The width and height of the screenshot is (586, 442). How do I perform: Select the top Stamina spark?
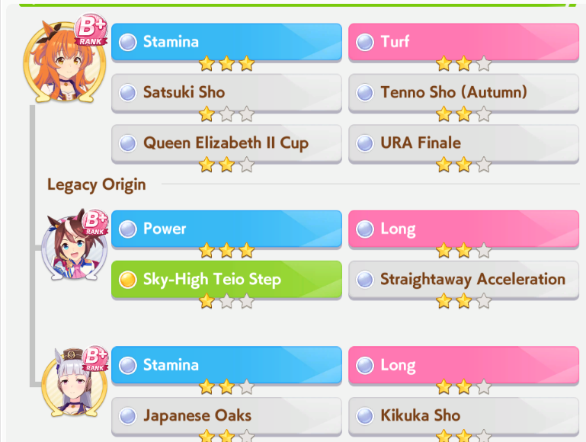[x=226, y=42]
